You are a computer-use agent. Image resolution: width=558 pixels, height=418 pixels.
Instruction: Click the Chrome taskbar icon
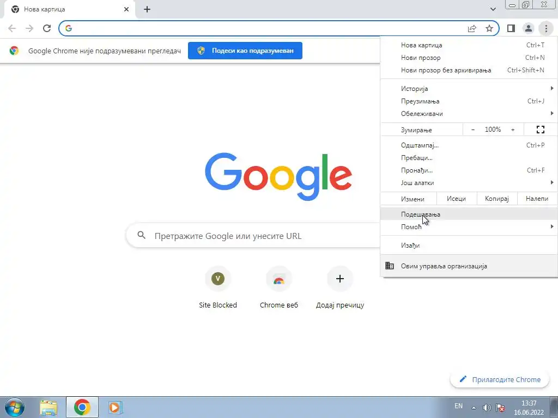click(x=82, y=407)
